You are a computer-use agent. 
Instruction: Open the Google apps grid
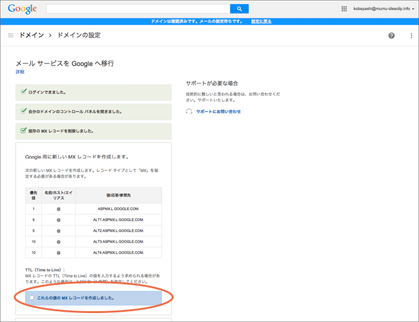344,9
